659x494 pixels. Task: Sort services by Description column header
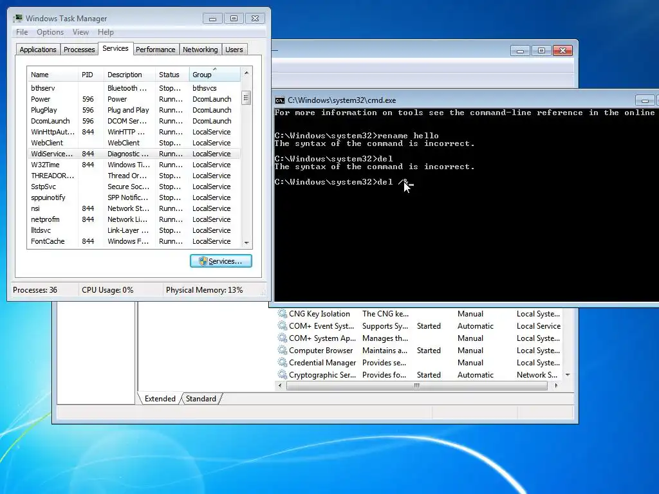[x=129, y=75]
